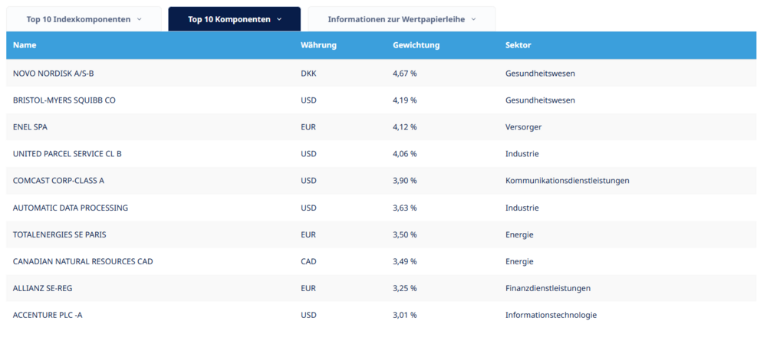Switch to Informationen zur Wertpapierleihe tab

coord(402,20)
